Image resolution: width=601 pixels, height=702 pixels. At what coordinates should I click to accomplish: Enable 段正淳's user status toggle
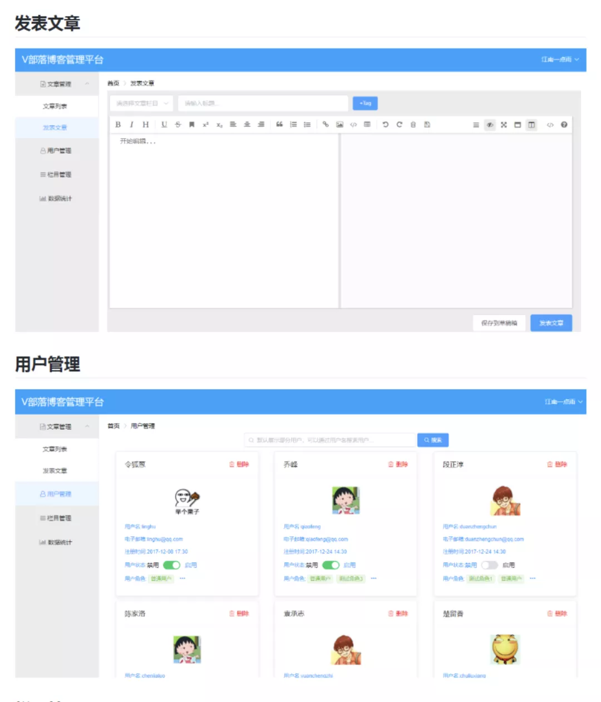point(489,564)
